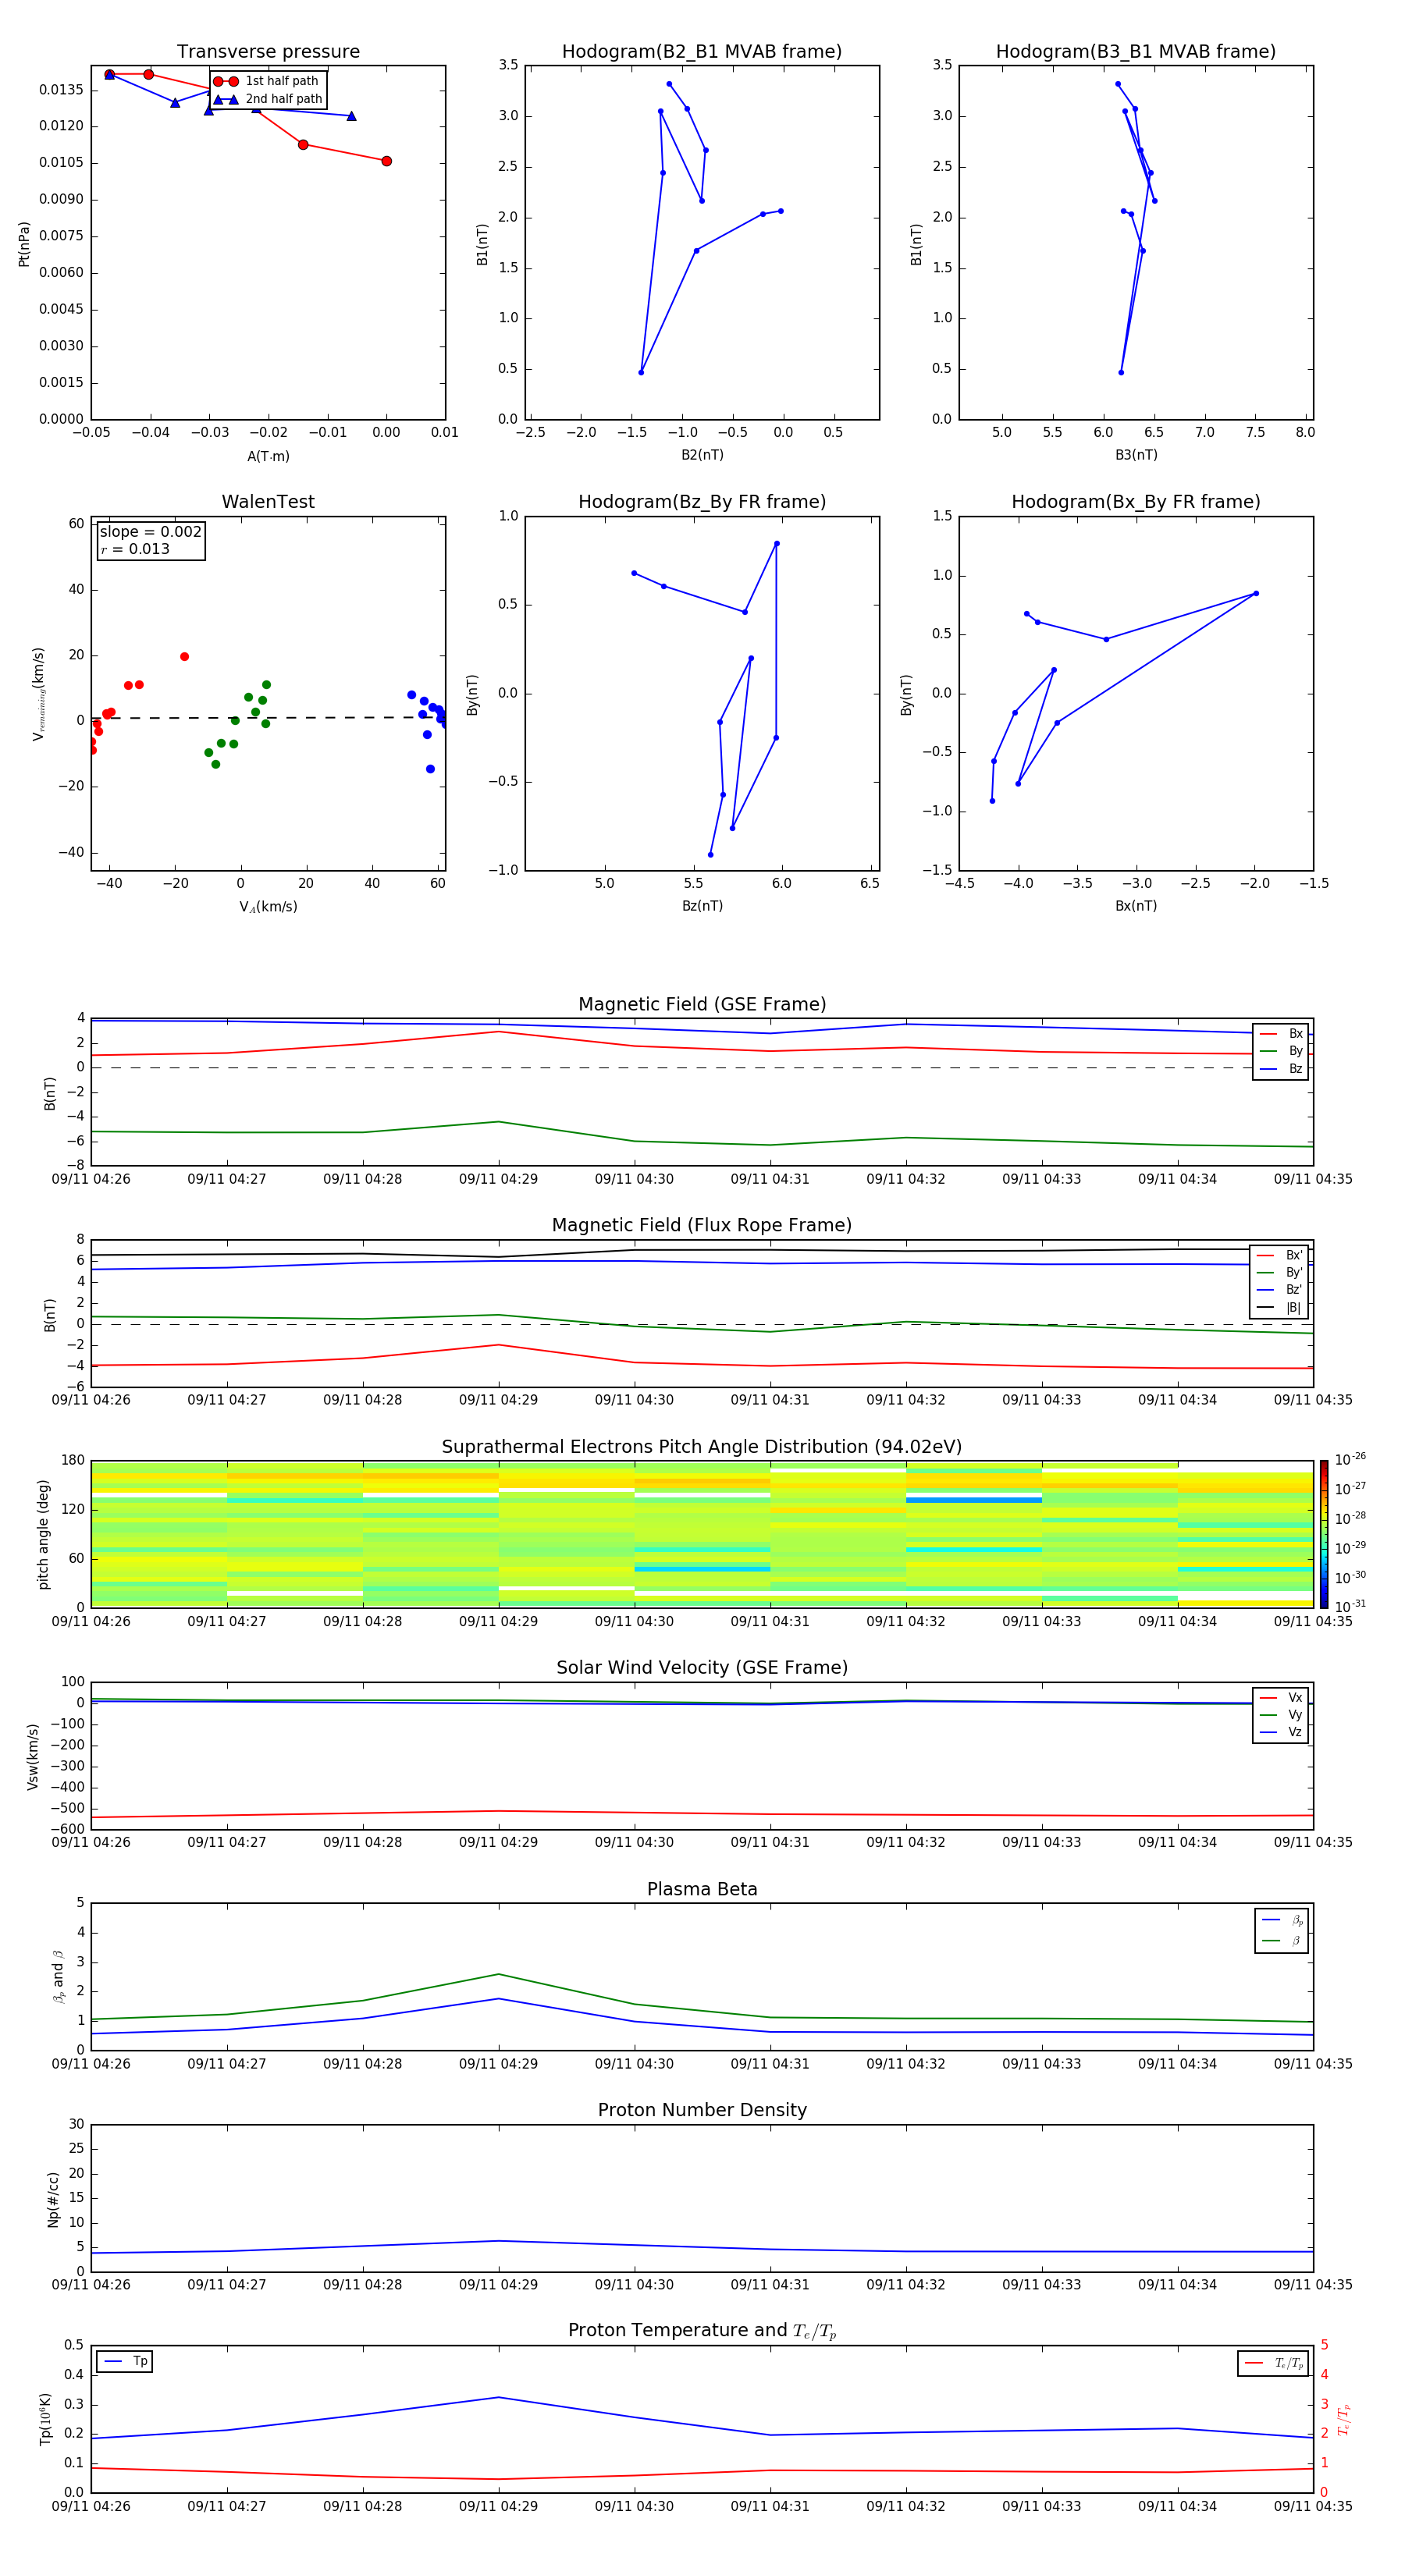Click the 10^-26 colorbar tick label
The image size is (1405, 2575).
click(1350, 1459)
